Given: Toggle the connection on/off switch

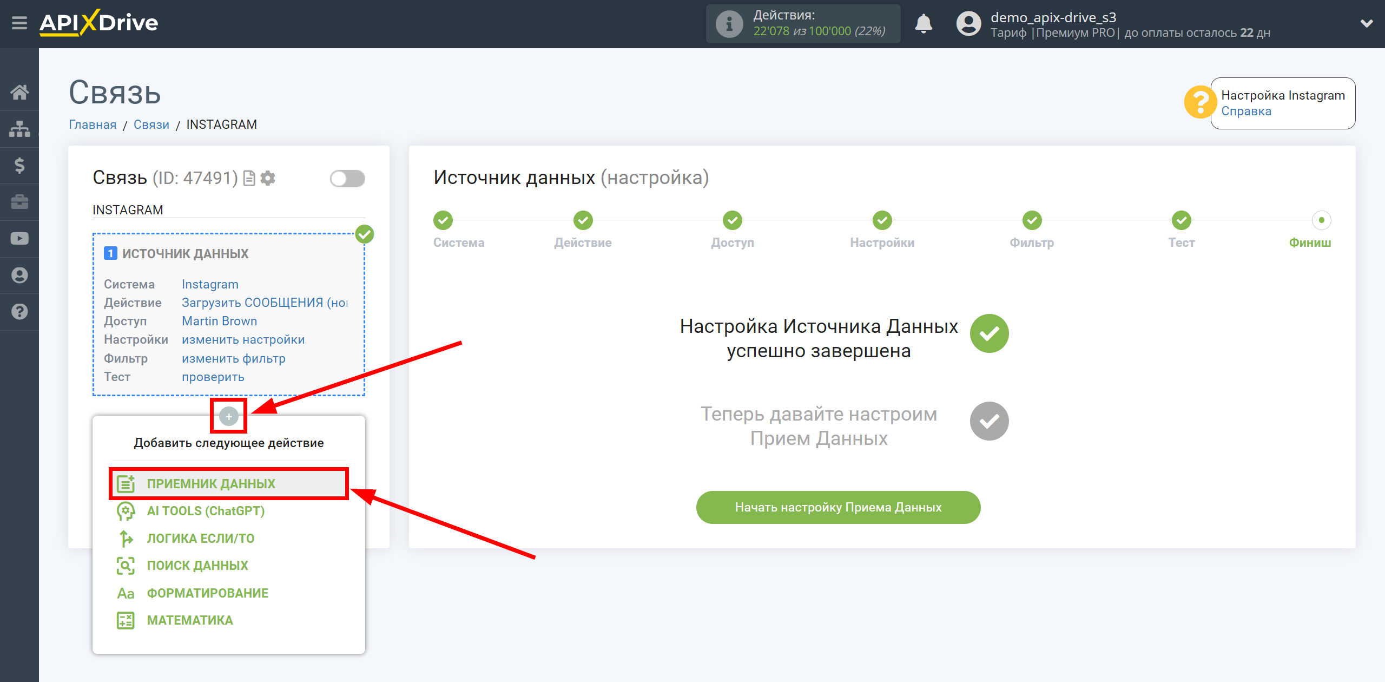Looking at the screenshot, I should 347,179.
